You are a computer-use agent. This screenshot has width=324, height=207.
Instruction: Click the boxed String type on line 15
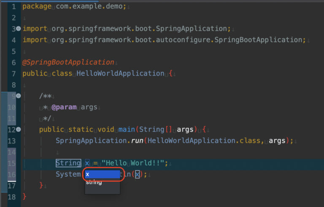coord(68,163)
